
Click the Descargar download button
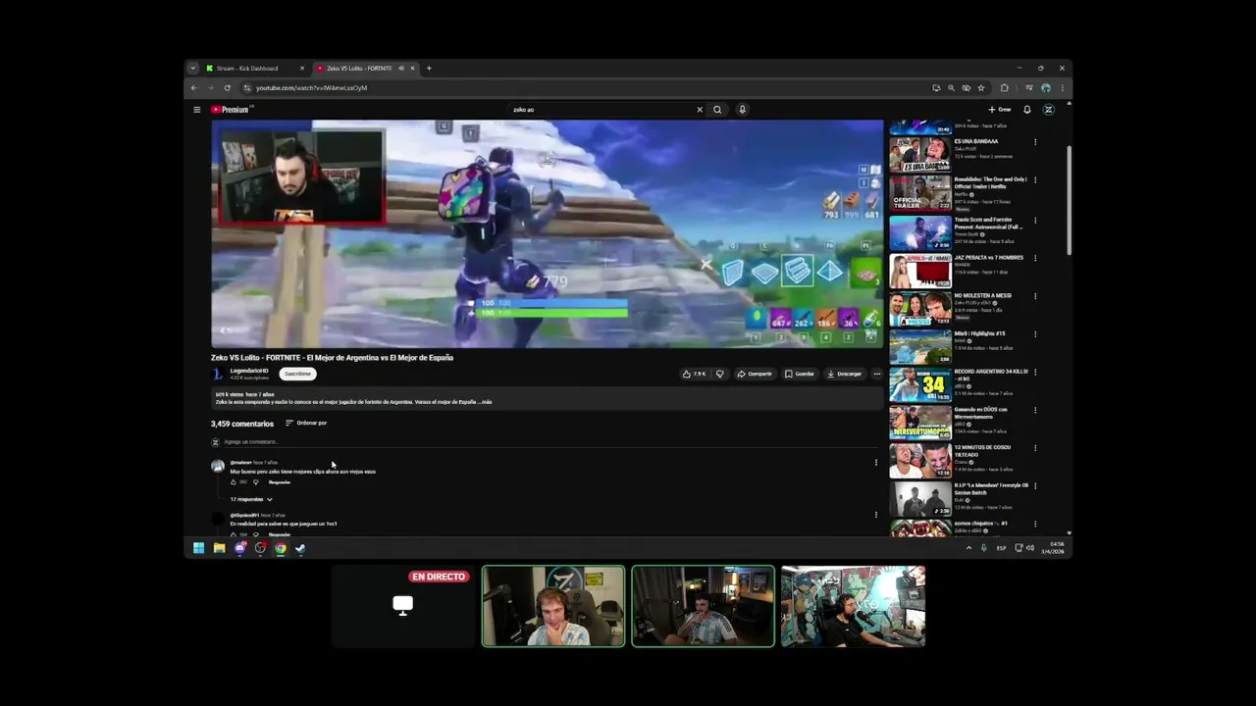844,374
